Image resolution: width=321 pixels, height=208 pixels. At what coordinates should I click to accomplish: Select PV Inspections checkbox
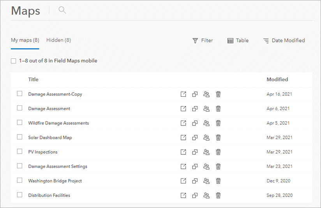19,151
